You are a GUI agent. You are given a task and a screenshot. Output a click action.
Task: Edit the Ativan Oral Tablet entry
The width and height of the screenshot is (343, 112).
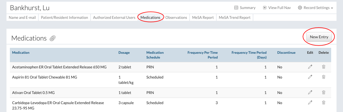310,93
